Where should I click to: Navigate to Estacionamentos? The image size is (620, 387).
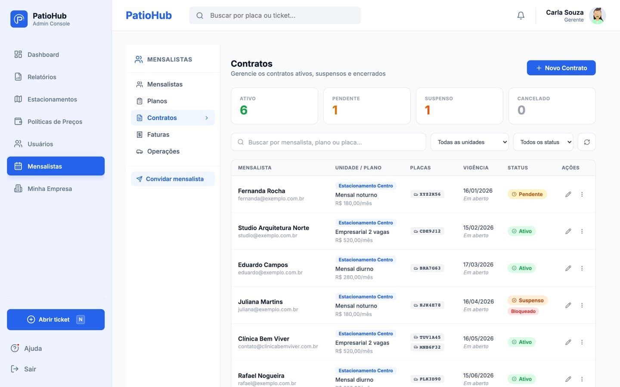(x=56, y=99)
